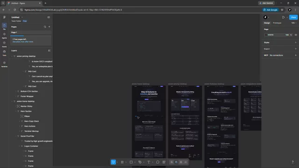Expand the Logos-Container layer
The width and height of the screenshot is (299, 168).
pyautogui.click(x=20, y=146)
